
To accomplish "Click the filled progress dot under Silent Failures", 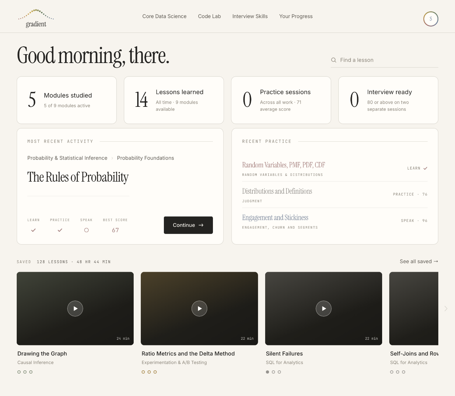I will click(x=268, y=372).
